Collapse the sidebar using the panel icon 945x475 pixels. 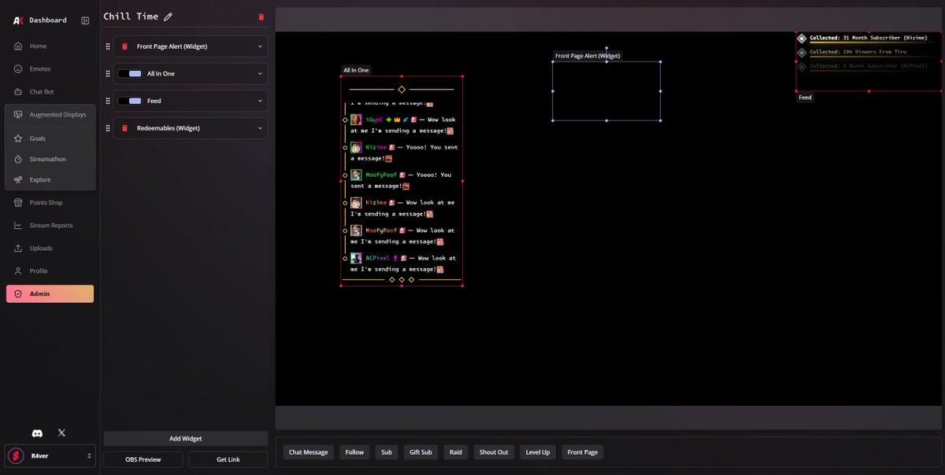point(85,20)
